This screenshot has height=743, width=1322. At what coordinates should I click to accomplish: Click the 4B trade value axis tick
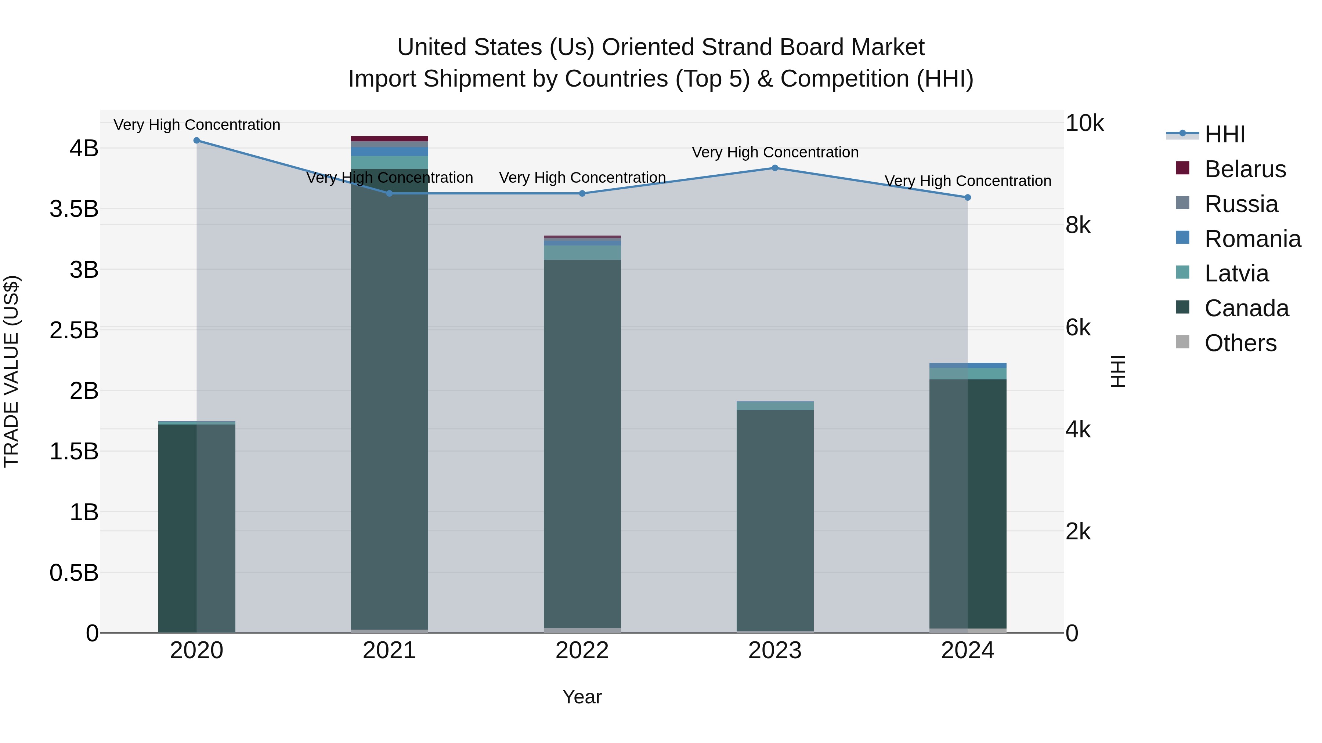[84, 149]
